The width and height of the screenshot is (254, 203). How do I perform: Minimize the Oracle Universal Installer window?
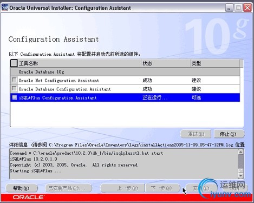coord(229,8)
